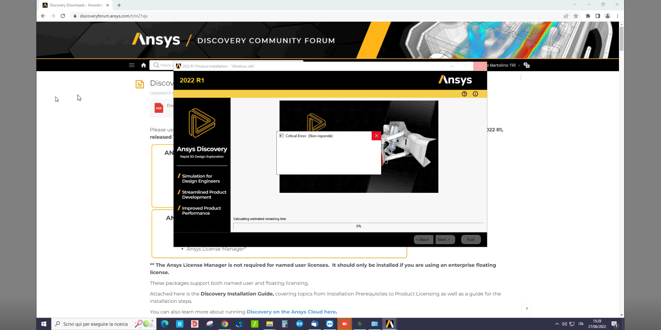Go to forum home via house icon
This screenshot has width=661, height=330.
(144, 65)
